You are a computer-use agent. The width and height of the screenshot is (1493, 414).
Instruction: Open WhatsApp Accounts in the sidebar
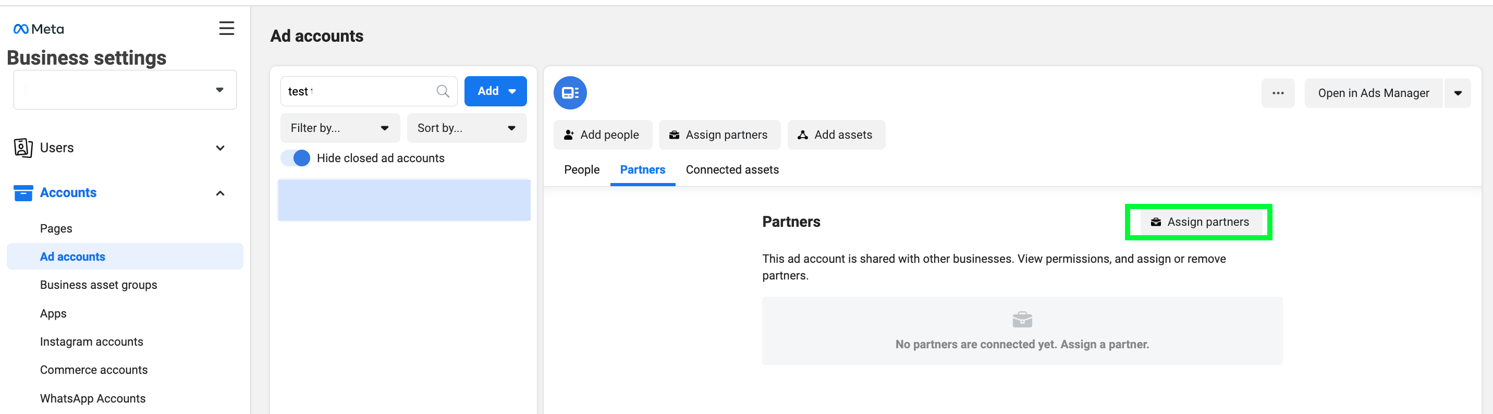(93, 398)
